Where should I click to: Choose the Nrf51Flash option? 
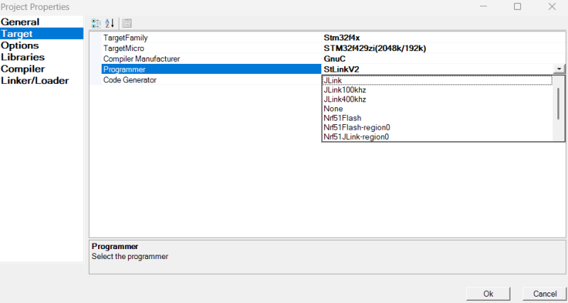343,118
